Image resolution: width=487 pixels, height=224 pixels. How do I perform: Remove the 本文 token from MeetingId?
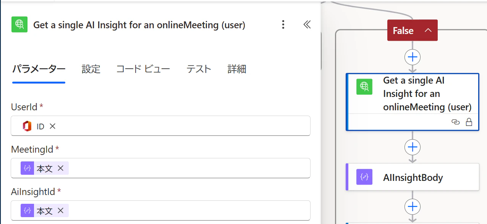60,168
